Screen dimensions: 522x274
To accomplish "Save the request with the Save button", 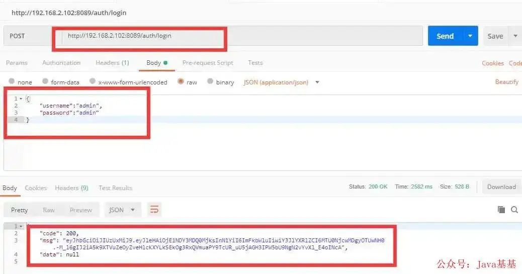I will click(495, 36).
